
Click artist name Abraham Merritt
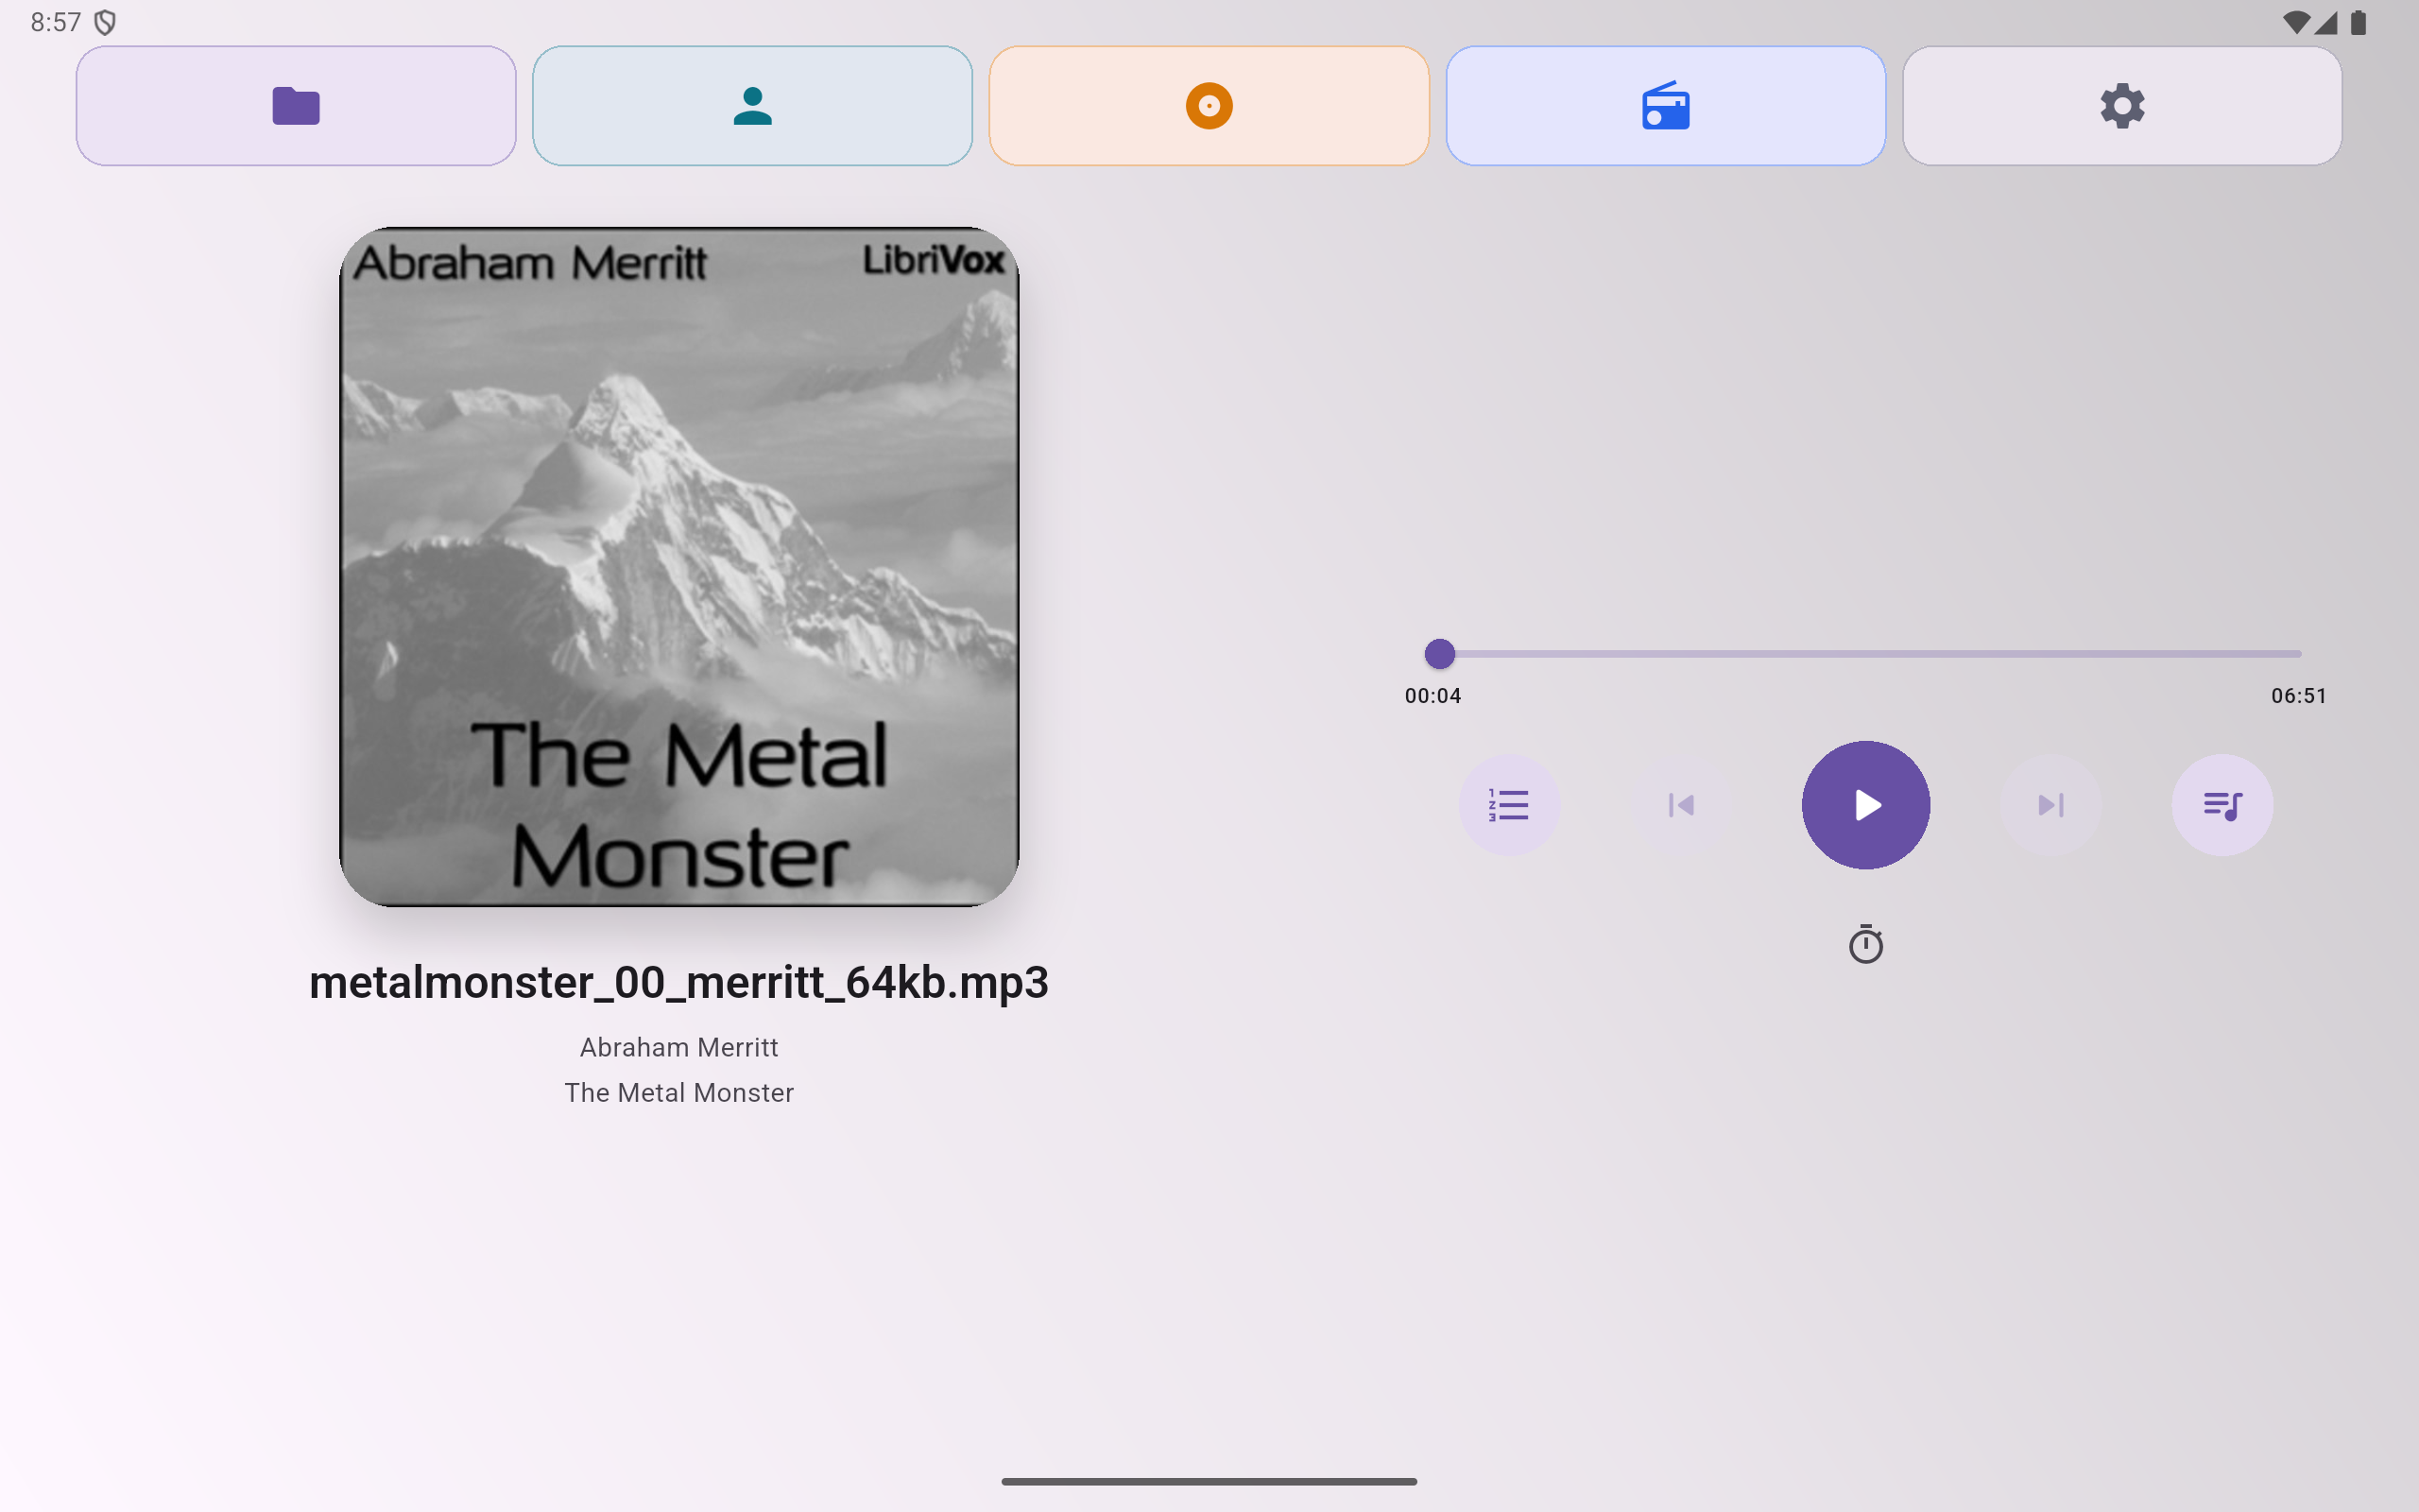(x=678, y=1046)
